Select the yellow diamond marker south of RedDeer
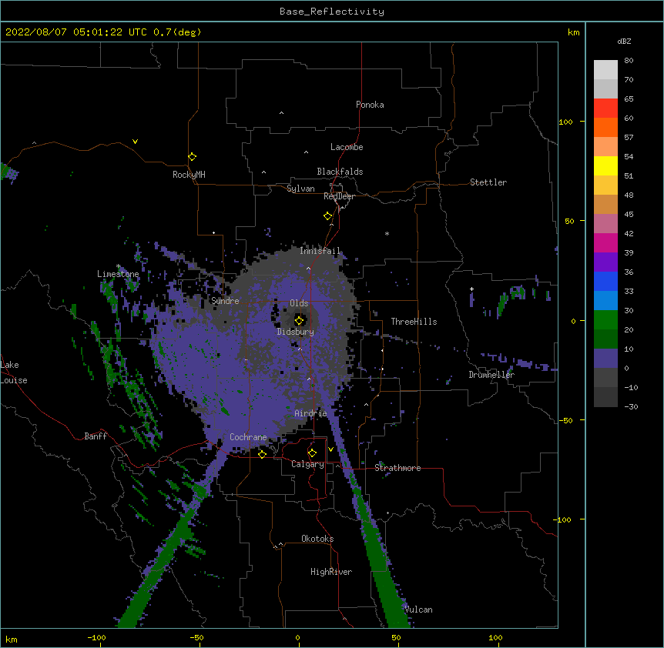Viewport: 664px width, 648px height. point(328,216)
